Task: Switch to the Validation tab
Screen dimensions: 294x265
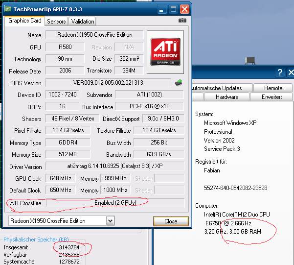Action: (x=83, y=22)
